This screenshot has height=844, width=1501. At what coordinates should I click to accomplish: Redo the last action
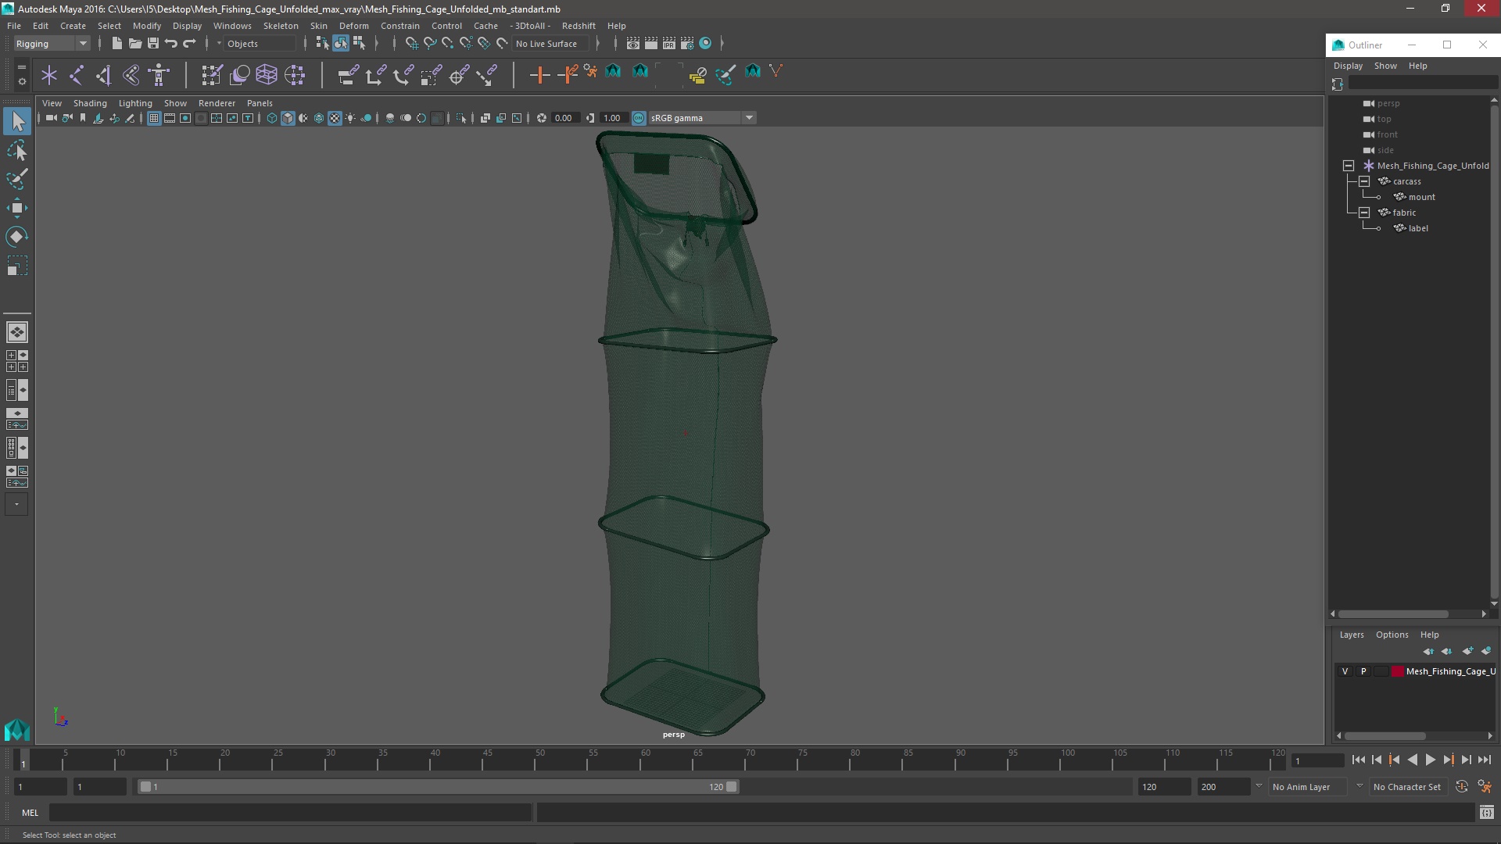point(189,44)
